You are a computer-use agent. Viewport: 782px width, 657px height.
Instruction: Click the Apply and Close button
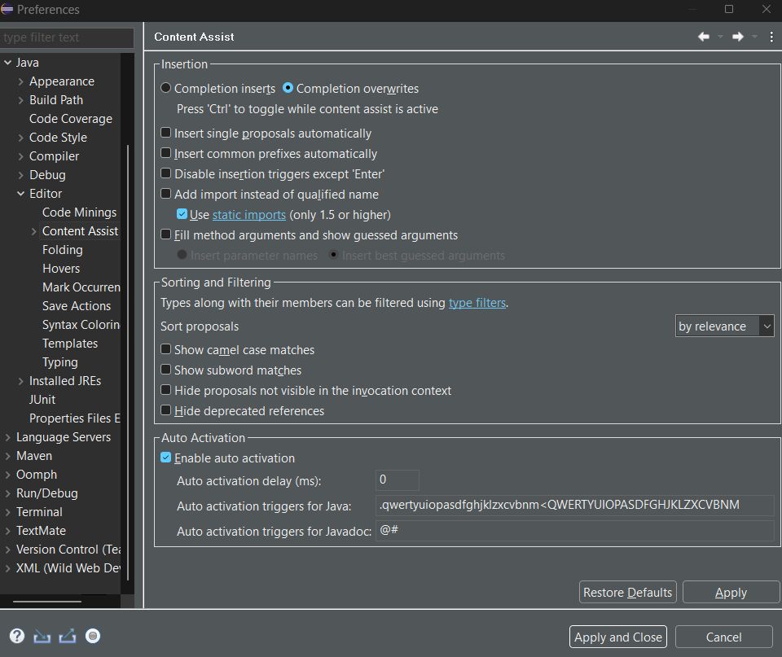point(618,637)
